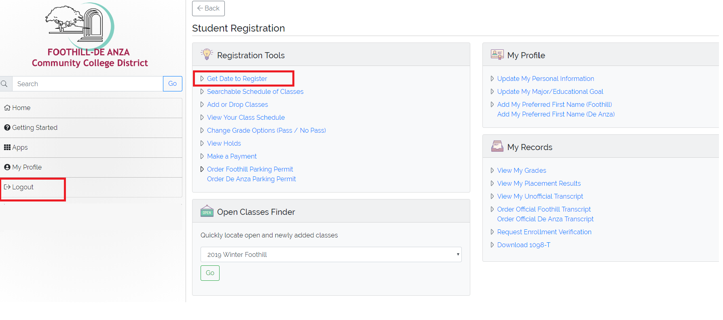Open Add My Preferred First Name (De Anza) link
This screenshot has height=320, width=723.
556,114
